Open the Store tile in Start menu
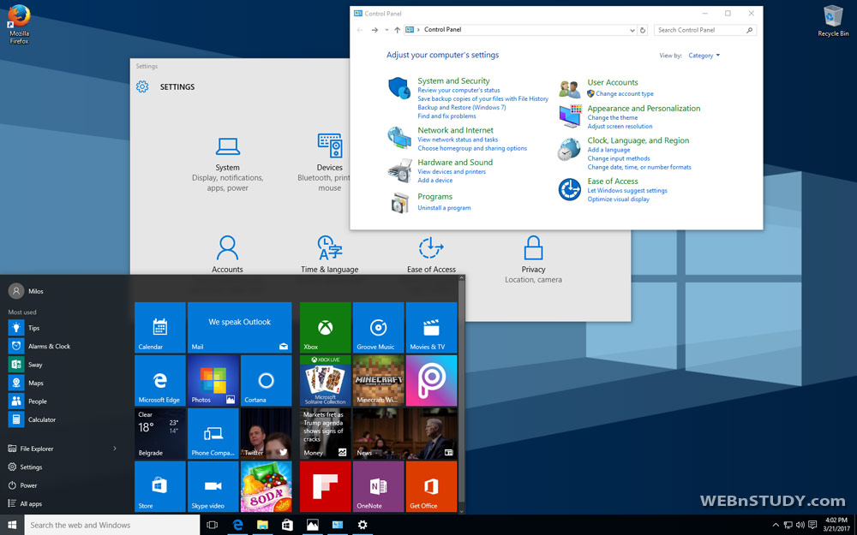The height and width of the screenshot is (535, 857). [x=159, y=486]
